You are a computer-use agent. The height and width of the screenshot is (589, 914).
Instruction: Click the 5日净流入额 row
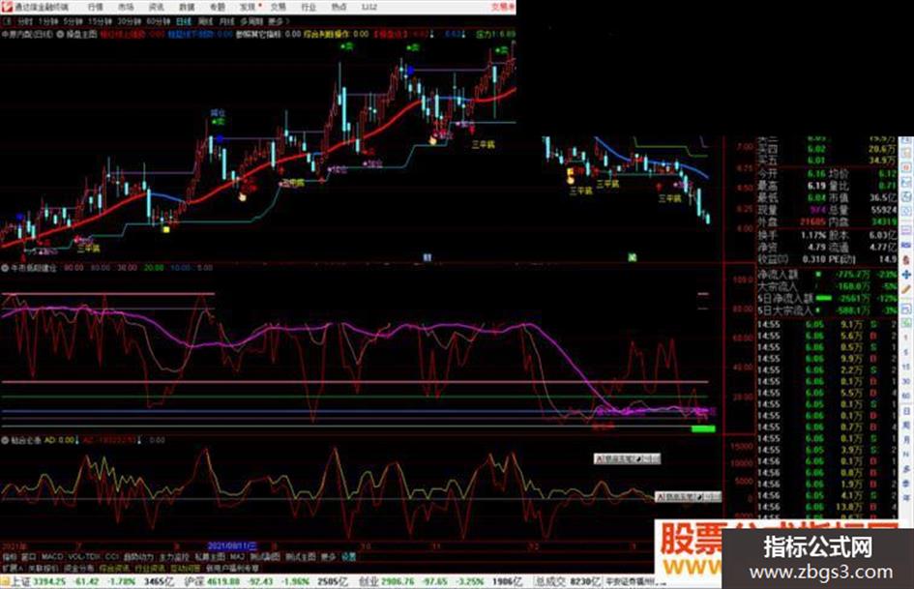click(x=827, y=298)
